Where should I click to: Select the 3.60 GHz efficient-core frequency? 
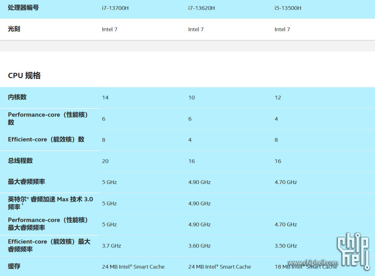click(x=199, y=246)
